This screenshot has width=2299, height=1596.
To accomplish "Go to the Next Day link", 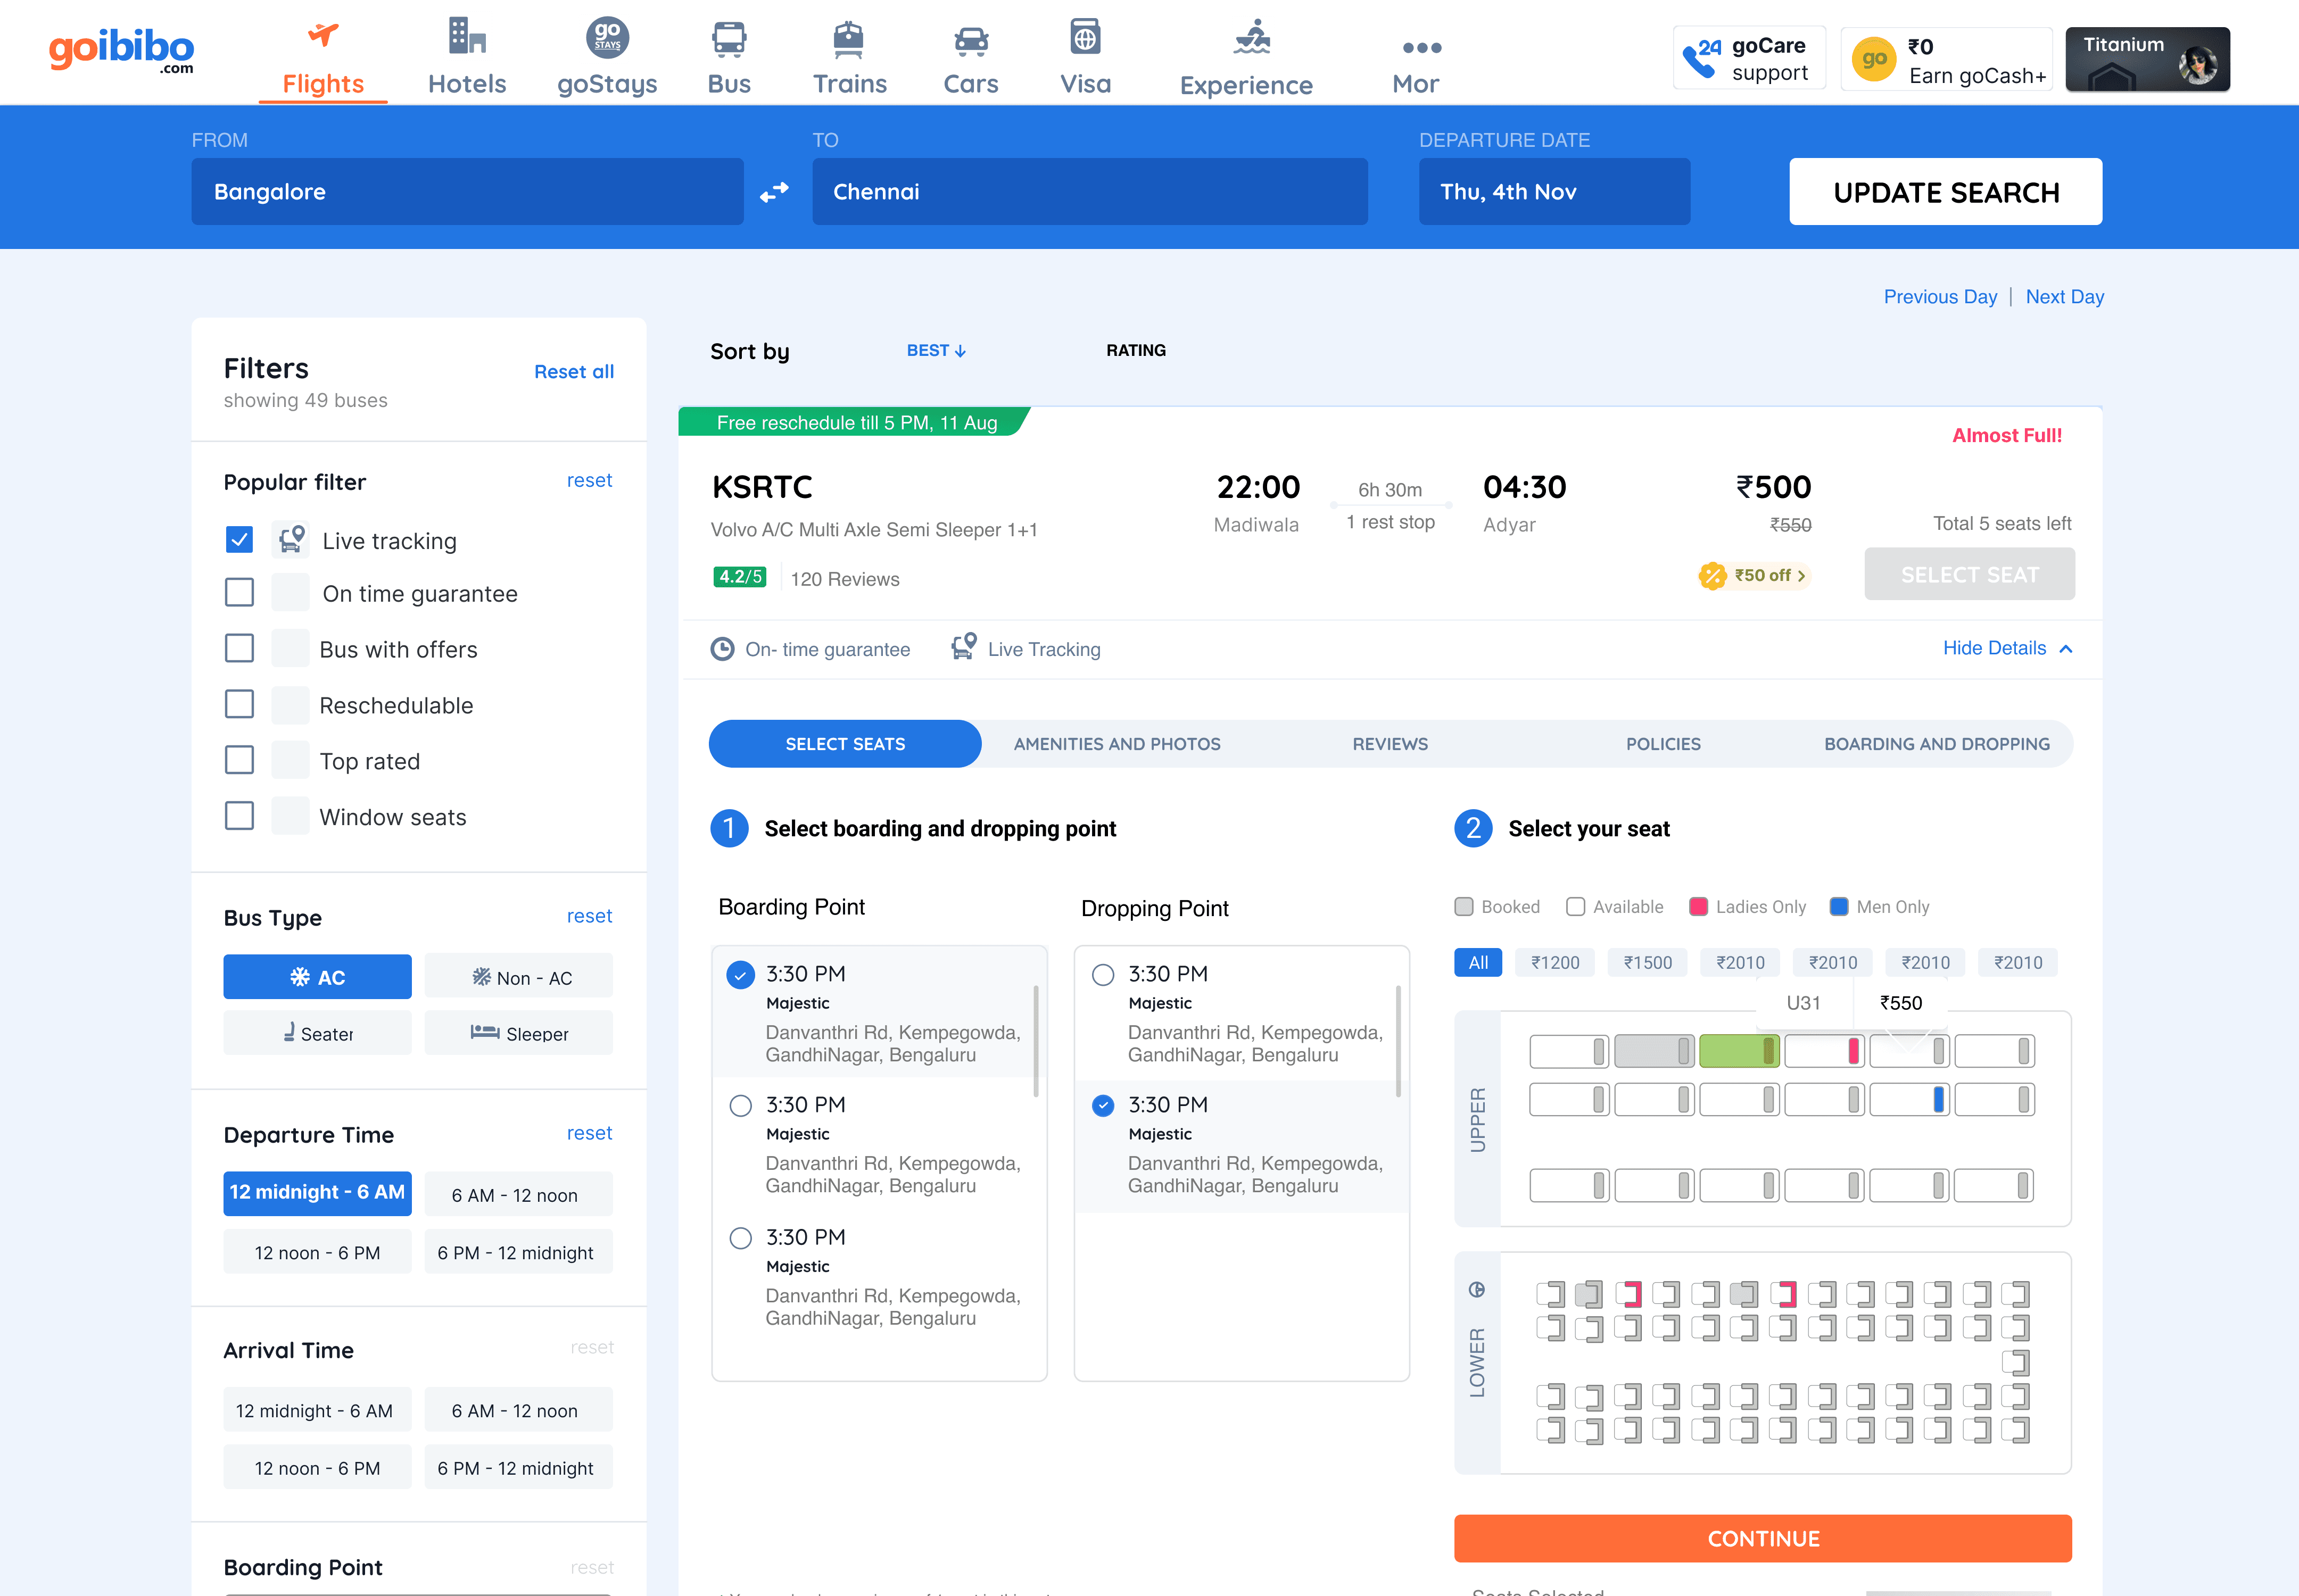I will coord(2065,297).
